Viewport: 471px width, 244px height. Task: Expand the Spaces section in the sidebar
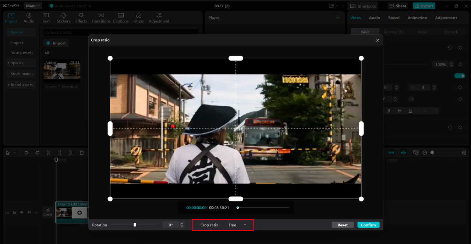(21, 63)
